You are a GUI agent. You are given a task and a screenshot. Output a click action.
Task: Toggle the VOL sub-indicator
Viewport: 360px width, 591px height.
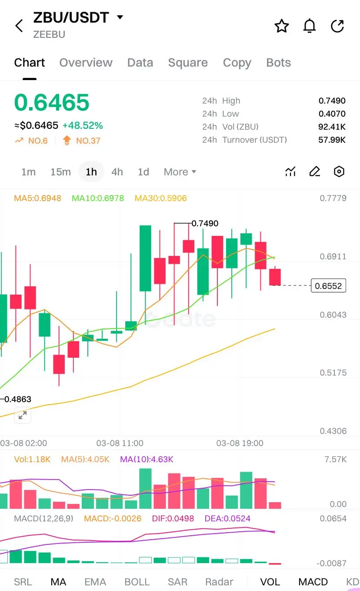pyautogui.click(x=270, y=582)
